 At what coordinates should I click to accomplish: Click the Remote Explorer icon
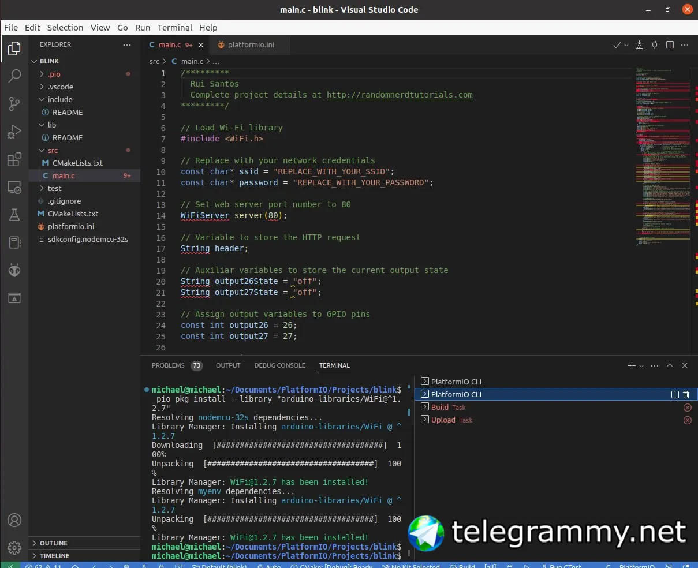(14, 188)
